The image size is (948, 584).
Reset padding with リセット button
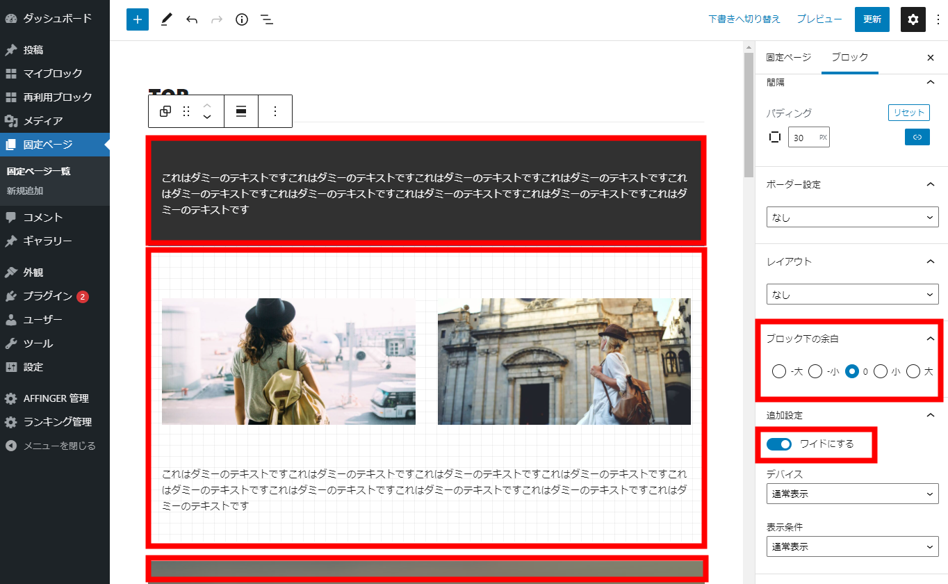tap(909, 113)
